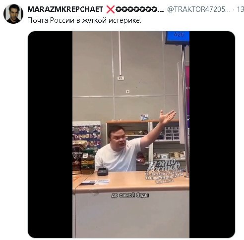Open the post timestamp beside the handle
This screenshot has width=244, height=240.
(x=241, y=9)
